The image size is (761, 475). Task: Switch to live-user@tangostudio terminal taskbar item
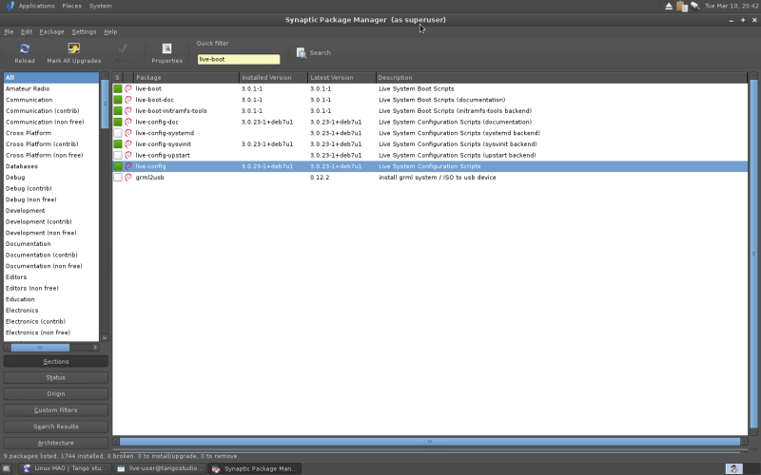click(x=160, y=468)
